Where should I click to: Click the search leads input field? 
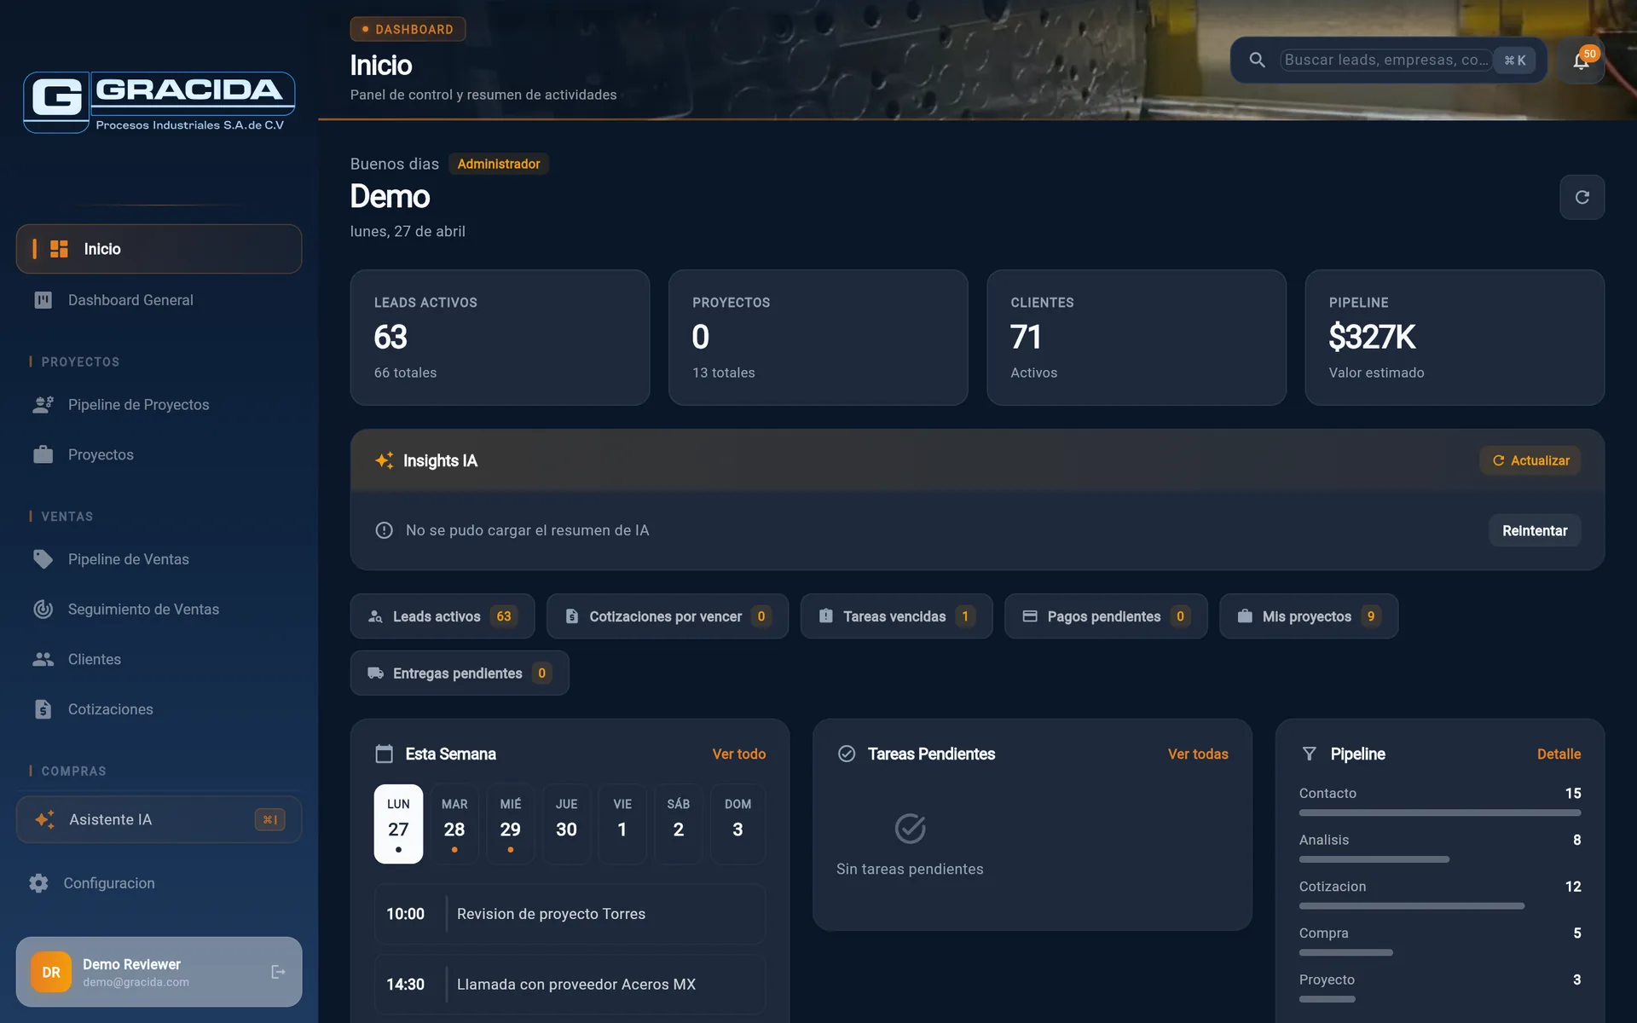tap(1385, 60)
